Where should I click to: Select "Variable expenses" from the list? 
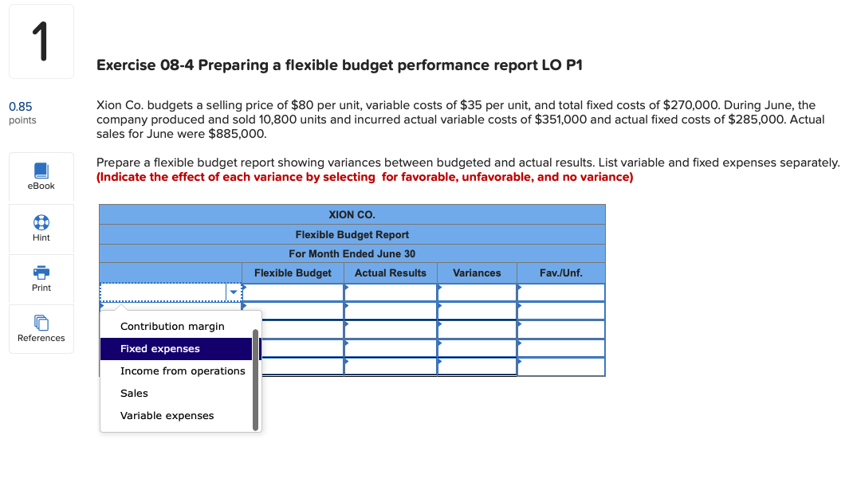(166, 415)
